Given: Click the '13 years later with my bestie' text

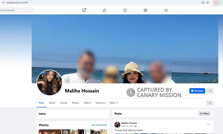Looking at the screenshot, I should point(128,130).
